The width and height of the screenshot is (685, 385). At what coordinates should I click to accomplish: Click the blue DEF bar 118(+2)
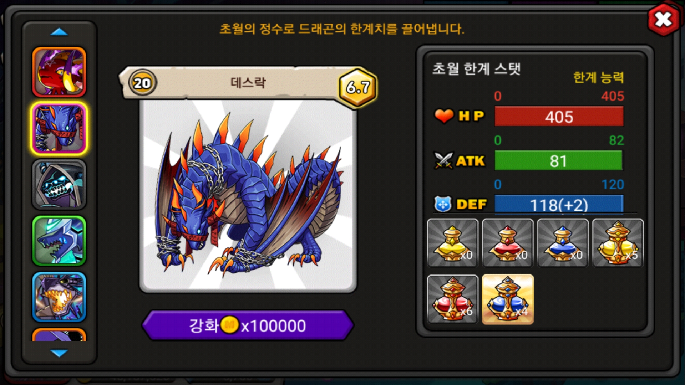coord(559,205)
